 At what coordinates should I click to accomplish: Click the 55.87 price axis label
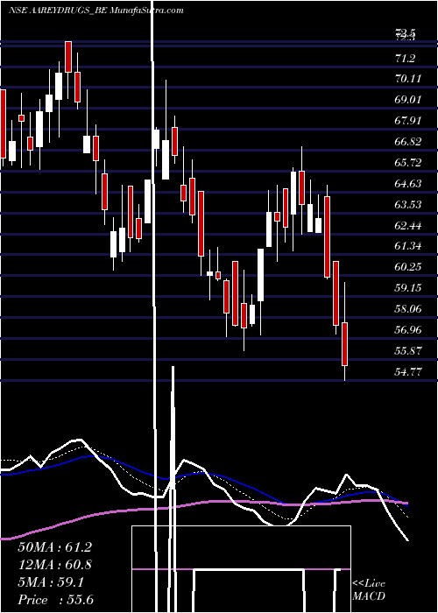[x=408, y=351]
